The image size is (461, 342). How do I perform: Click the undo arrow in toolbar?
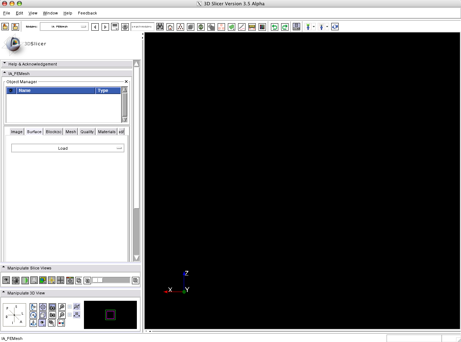pos(274,27)
